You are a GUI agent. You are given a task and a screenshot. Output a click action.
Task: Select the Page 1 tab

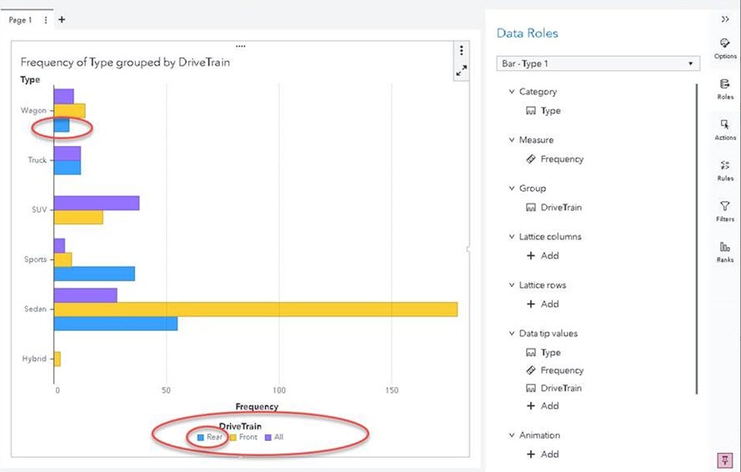pyautogui.click(x=20, y=20)
